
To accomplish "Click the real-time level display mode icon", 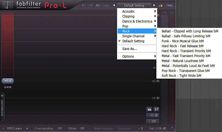I will [x=149, y=109].
